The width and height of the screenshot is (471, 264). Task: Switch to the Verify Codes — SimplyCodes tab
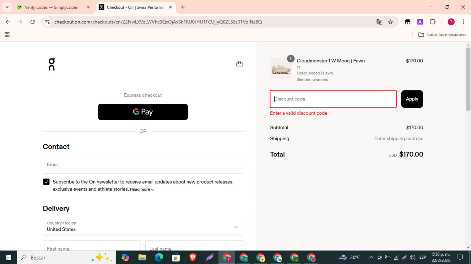tap(51, 7)
